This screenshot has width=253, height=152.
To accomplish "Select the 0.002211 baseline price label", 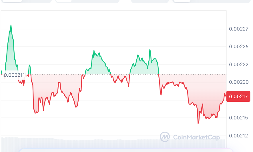I will (14, 75).
